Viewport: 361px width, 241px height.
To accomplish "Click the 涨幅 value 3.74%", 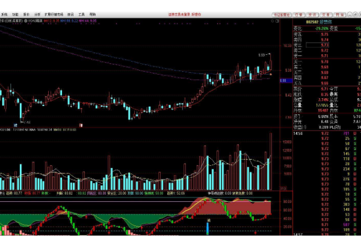I will pos(323,100).
